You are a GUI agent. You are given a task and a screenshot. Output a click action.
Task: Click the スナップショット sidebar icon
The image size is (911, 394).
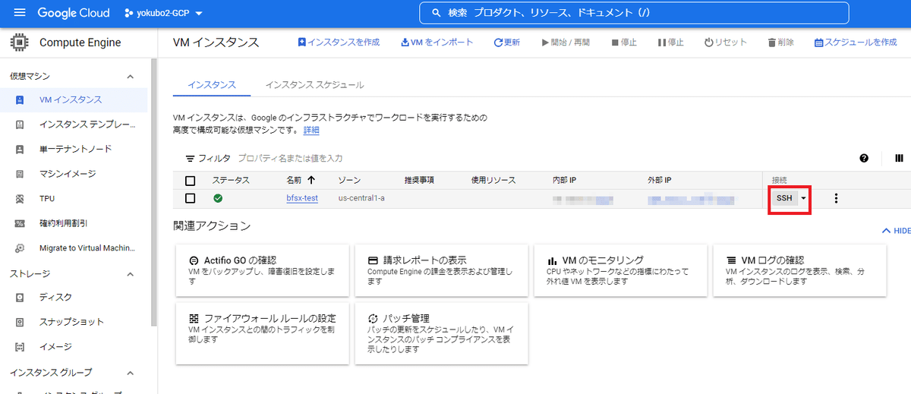point(20,322)
